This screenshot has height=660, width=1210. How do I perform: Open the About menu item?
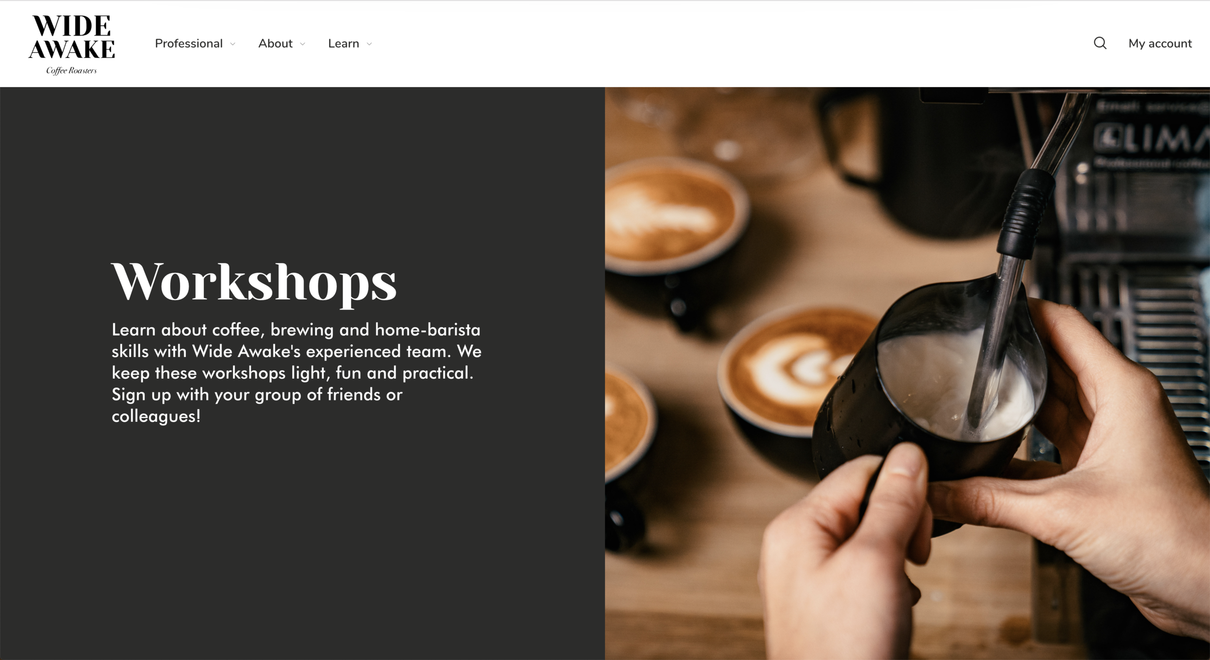275,44
